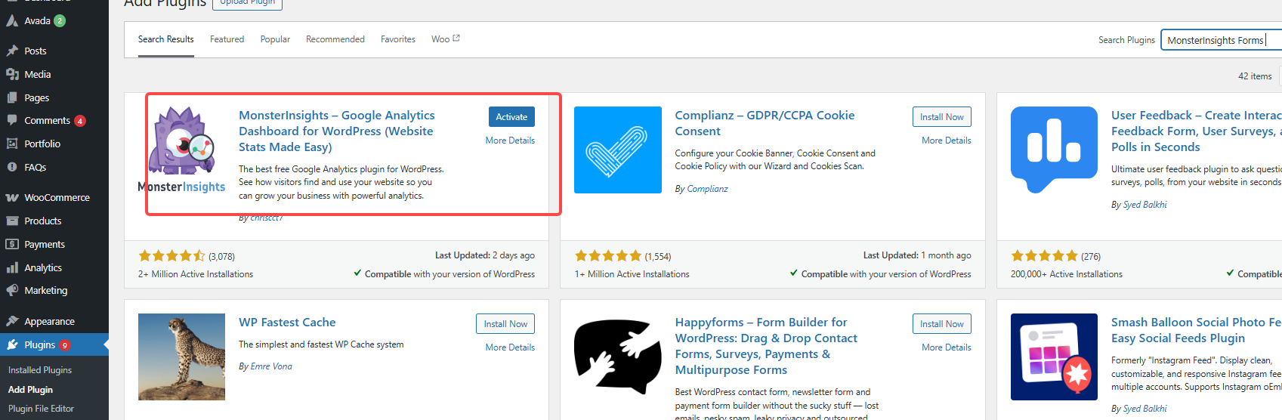The image size is (1282, 420).
Task: Focus the Search Plugins input field
Action: [x=1221, y=40]
